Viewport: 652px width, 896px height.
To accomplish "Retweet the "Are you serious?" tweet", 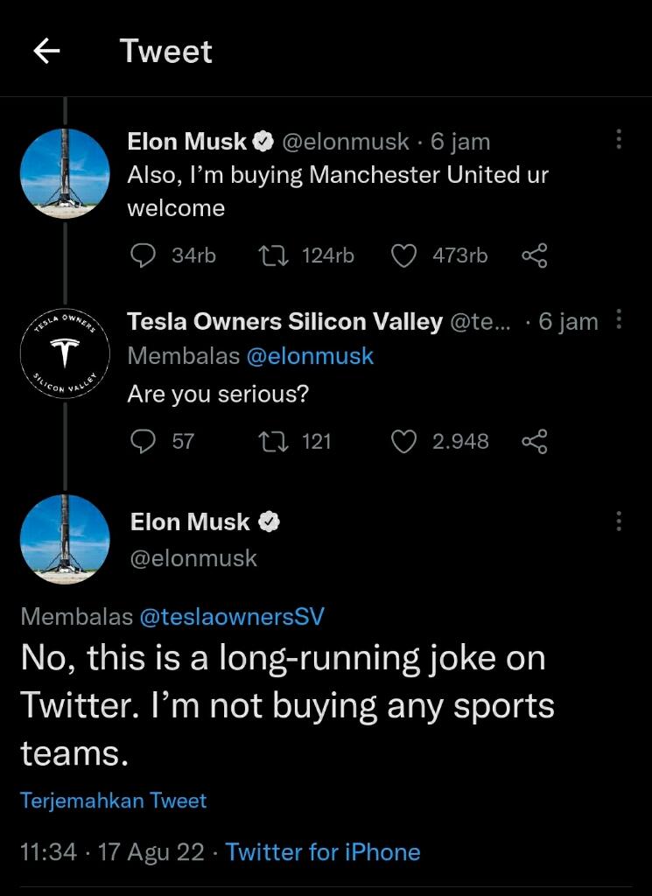I will [273, 441].
